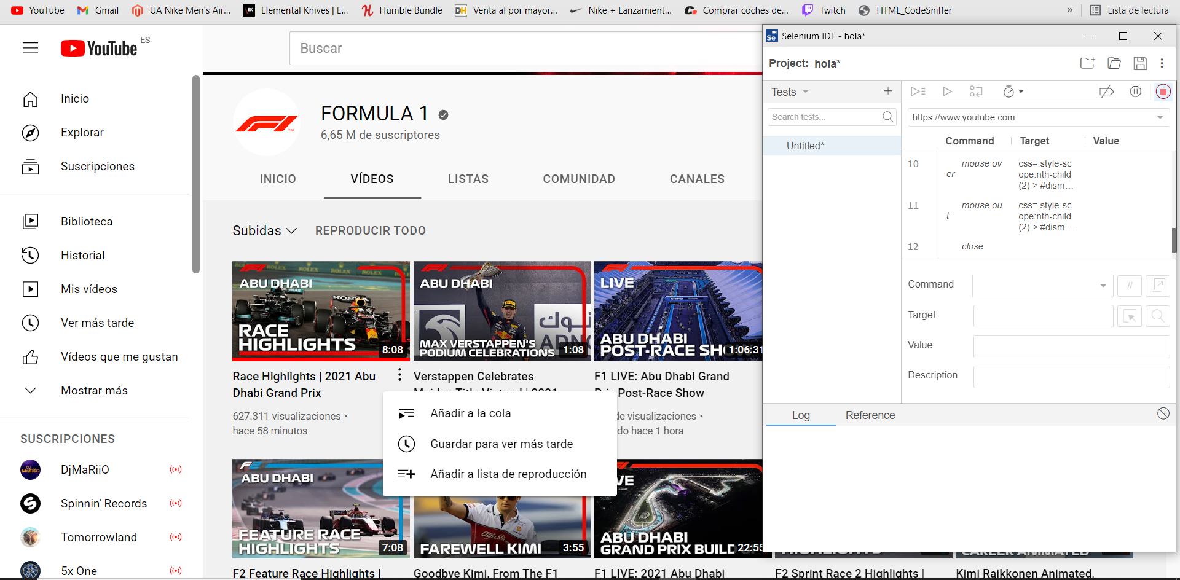The image size is (1180, 580).
Task: Open the Command combo box
Action: click(1042, 286)
